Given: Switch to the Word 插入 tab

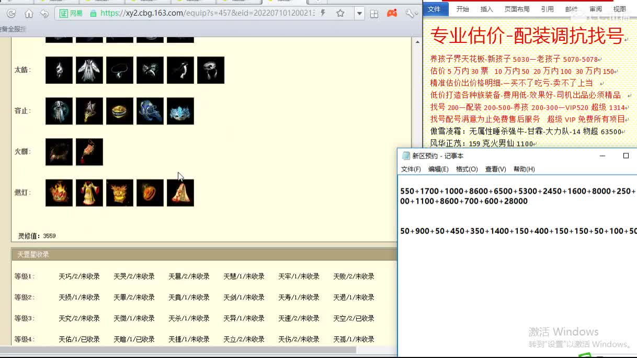Looking at the screenshot, I should [487, 9].
